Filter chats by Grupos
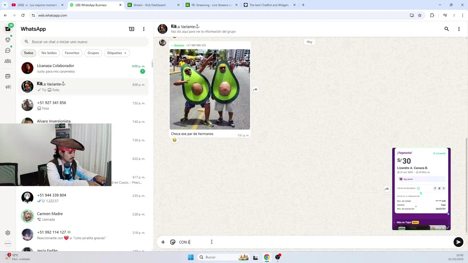Image resolution: width=468 pixels, height=263 pixels. pos(93,53)
